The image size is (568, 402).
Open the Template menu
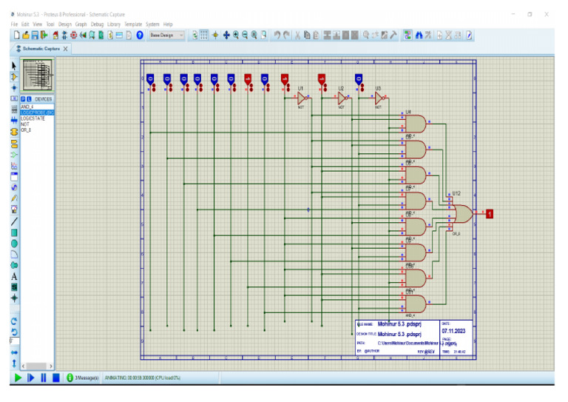133,24
